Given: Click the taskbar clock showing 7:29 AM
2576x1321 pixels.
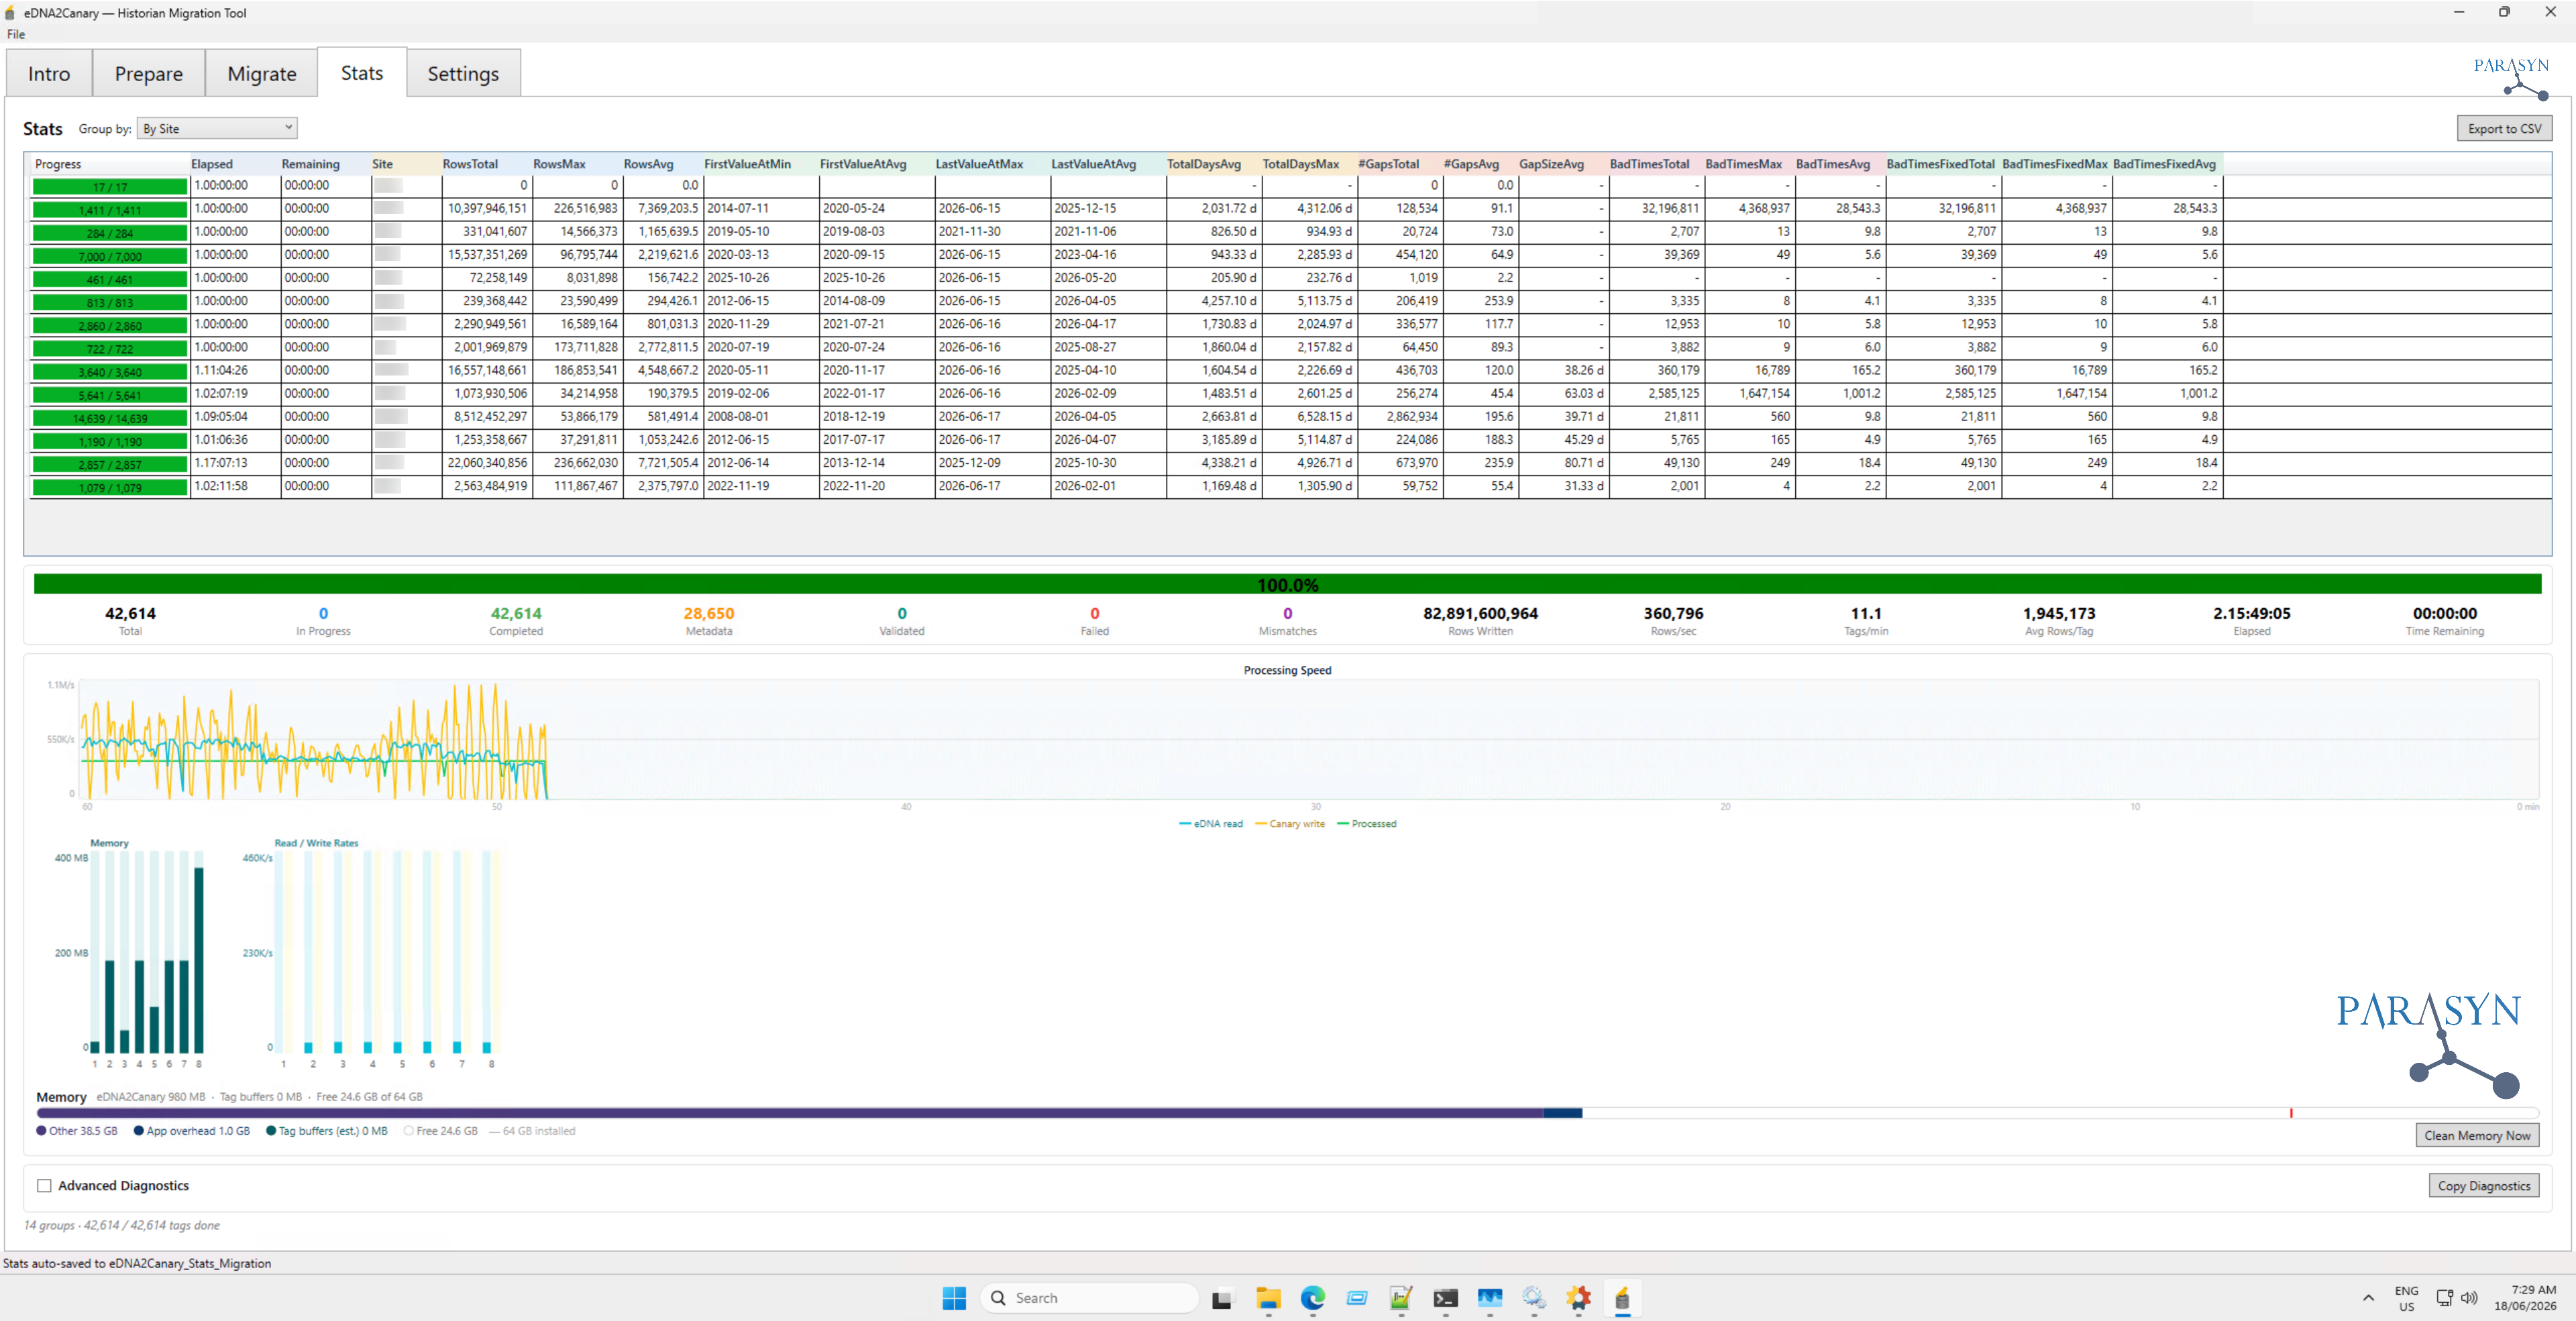Looking at the screenshot, I should click(2524, 1297).
